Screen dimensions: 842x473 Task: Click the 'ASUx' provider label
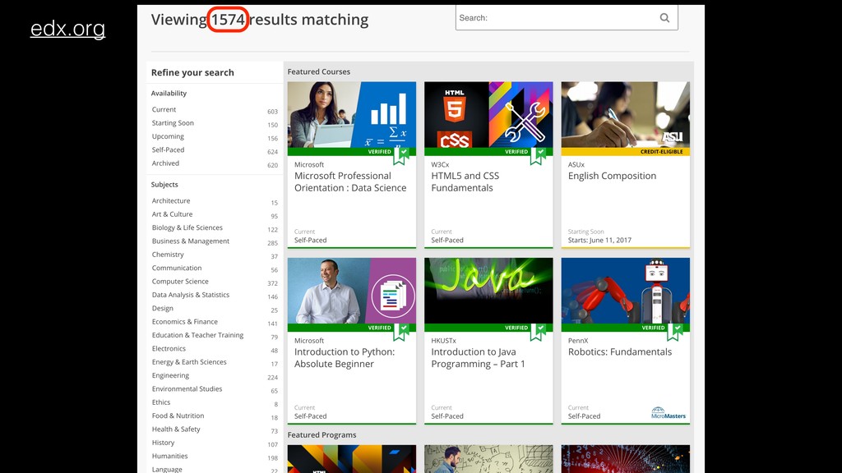click(x=576, y=164)
